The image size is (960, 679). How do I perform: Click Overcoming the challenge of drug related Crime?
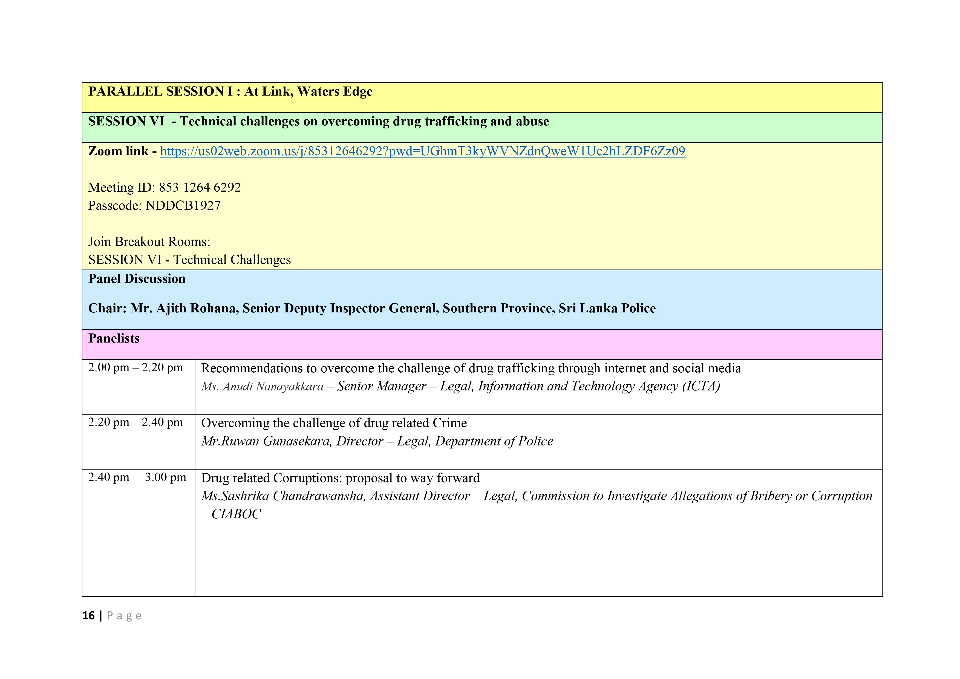(x=334, y=423)
